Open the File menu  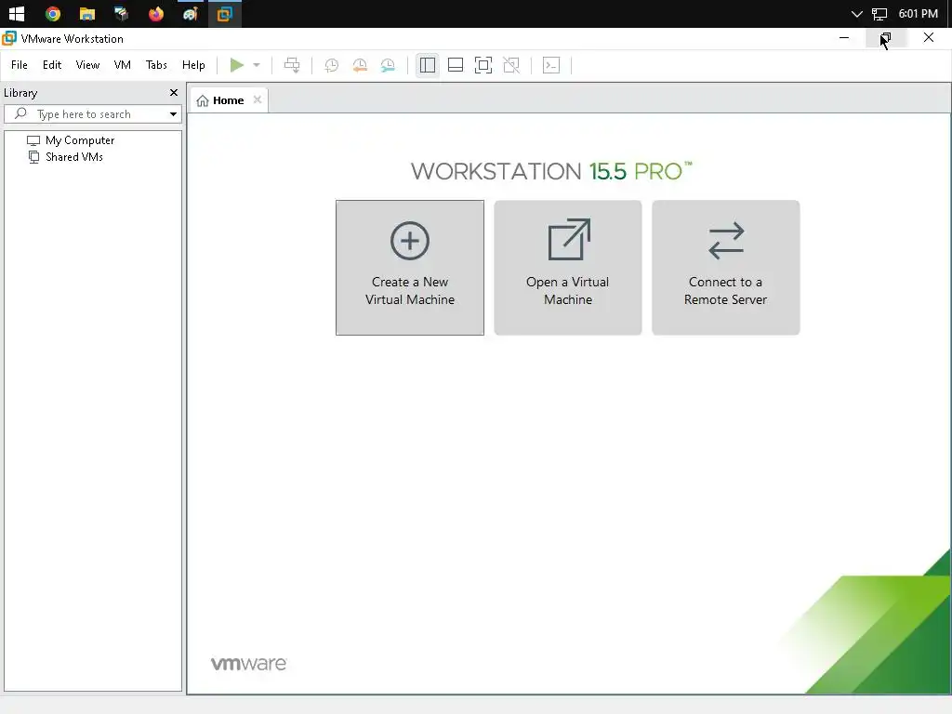coord(20,65)
